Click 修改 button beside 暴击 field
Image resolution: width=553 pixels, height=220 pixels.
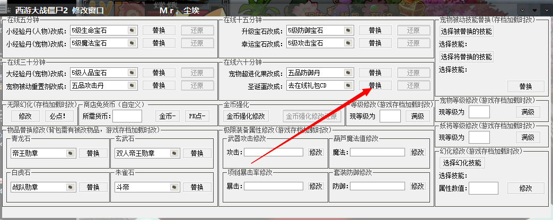click(x=315, y=186)
